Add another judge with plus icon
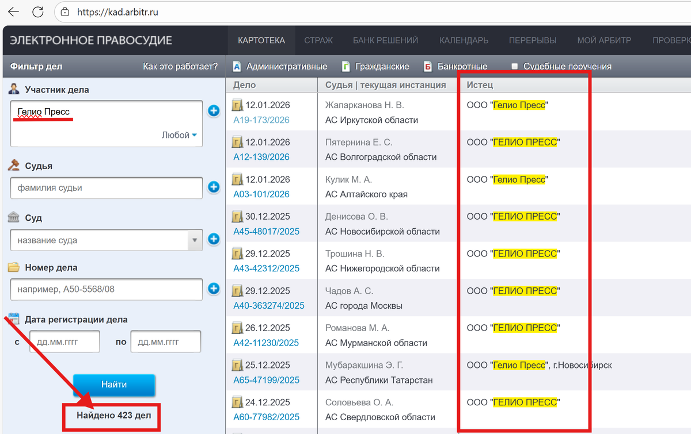The width and height of the screenshot is (691, 434). [x=214, y=187]
